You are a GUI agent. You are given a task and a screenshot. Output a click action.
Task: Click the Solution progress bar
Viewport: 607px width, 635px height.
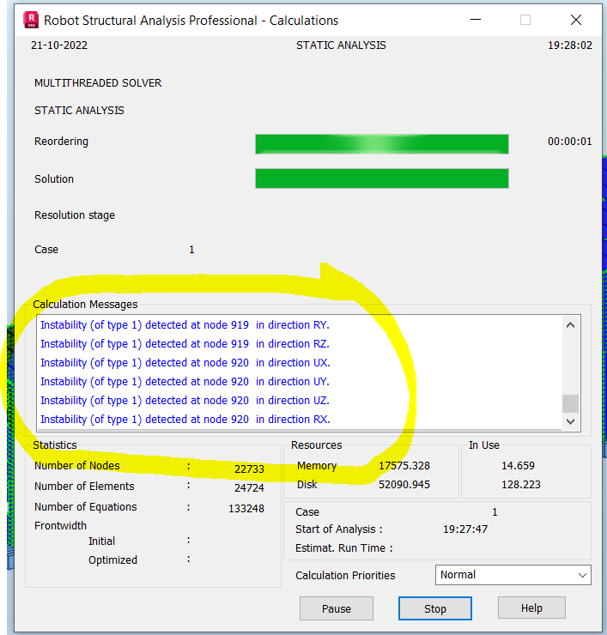pos(382,178)
